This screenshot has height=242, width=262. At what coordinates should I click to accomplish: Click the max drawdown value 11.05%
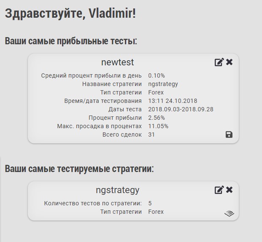(x=158, y=126)
